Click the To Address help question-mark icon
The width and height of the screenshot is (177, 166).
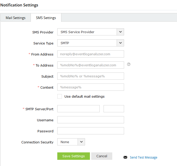click(x=129, y=64)
